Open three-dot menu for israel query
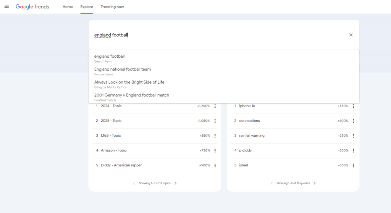This screenshot has width=391, height=213. (x=353, y=166)
